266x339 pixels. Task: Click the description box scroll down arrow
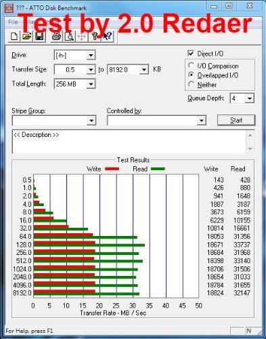point(250,148)
